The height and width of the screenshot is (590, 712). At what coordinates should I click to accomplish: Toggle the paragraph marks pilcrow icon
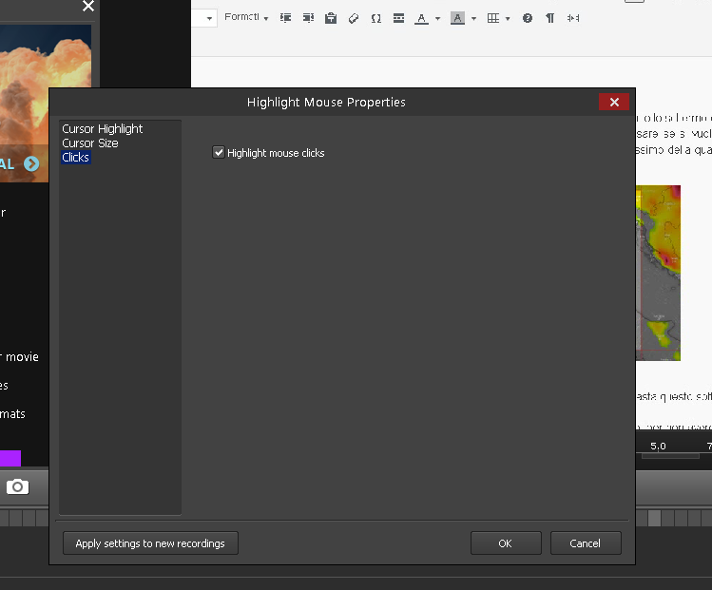(x=549, y=18)
